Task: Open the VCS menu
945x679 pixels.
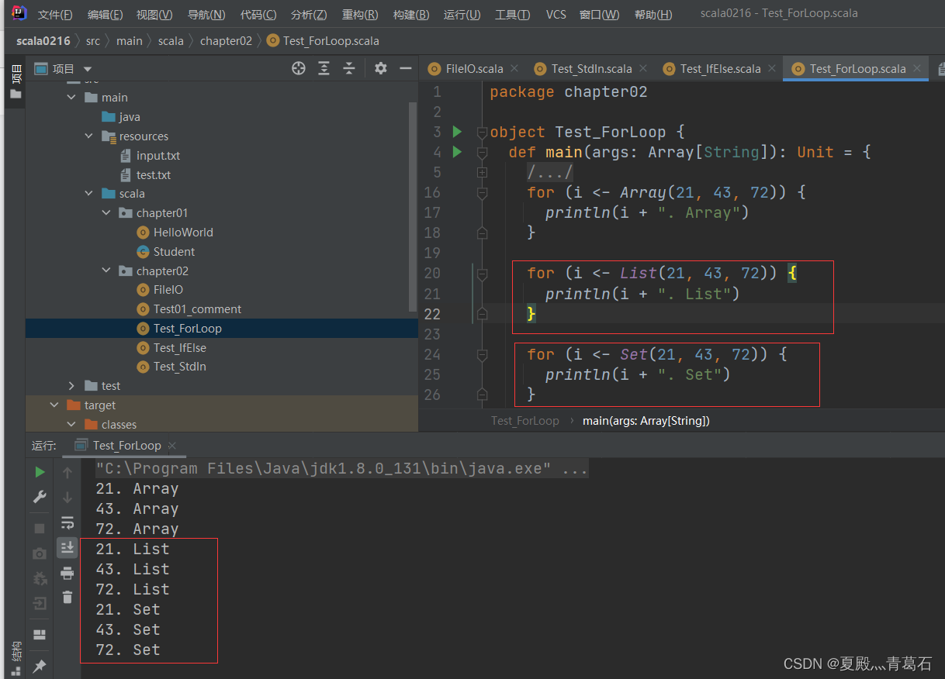Action: point(556,15)
